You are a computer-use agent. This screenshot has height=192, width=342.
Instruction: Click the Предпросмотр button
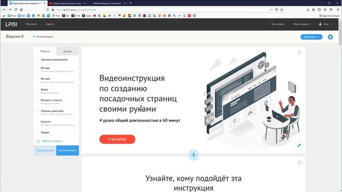(x=45, y=150)
